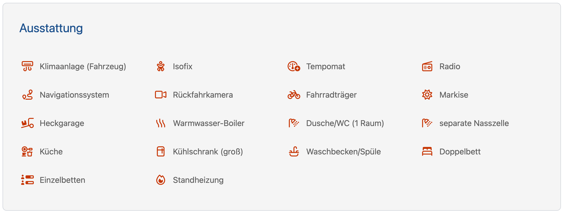Click the Waschbecken/Spüle sink icon
The image size is (564, 213).
tap(294, 152)
